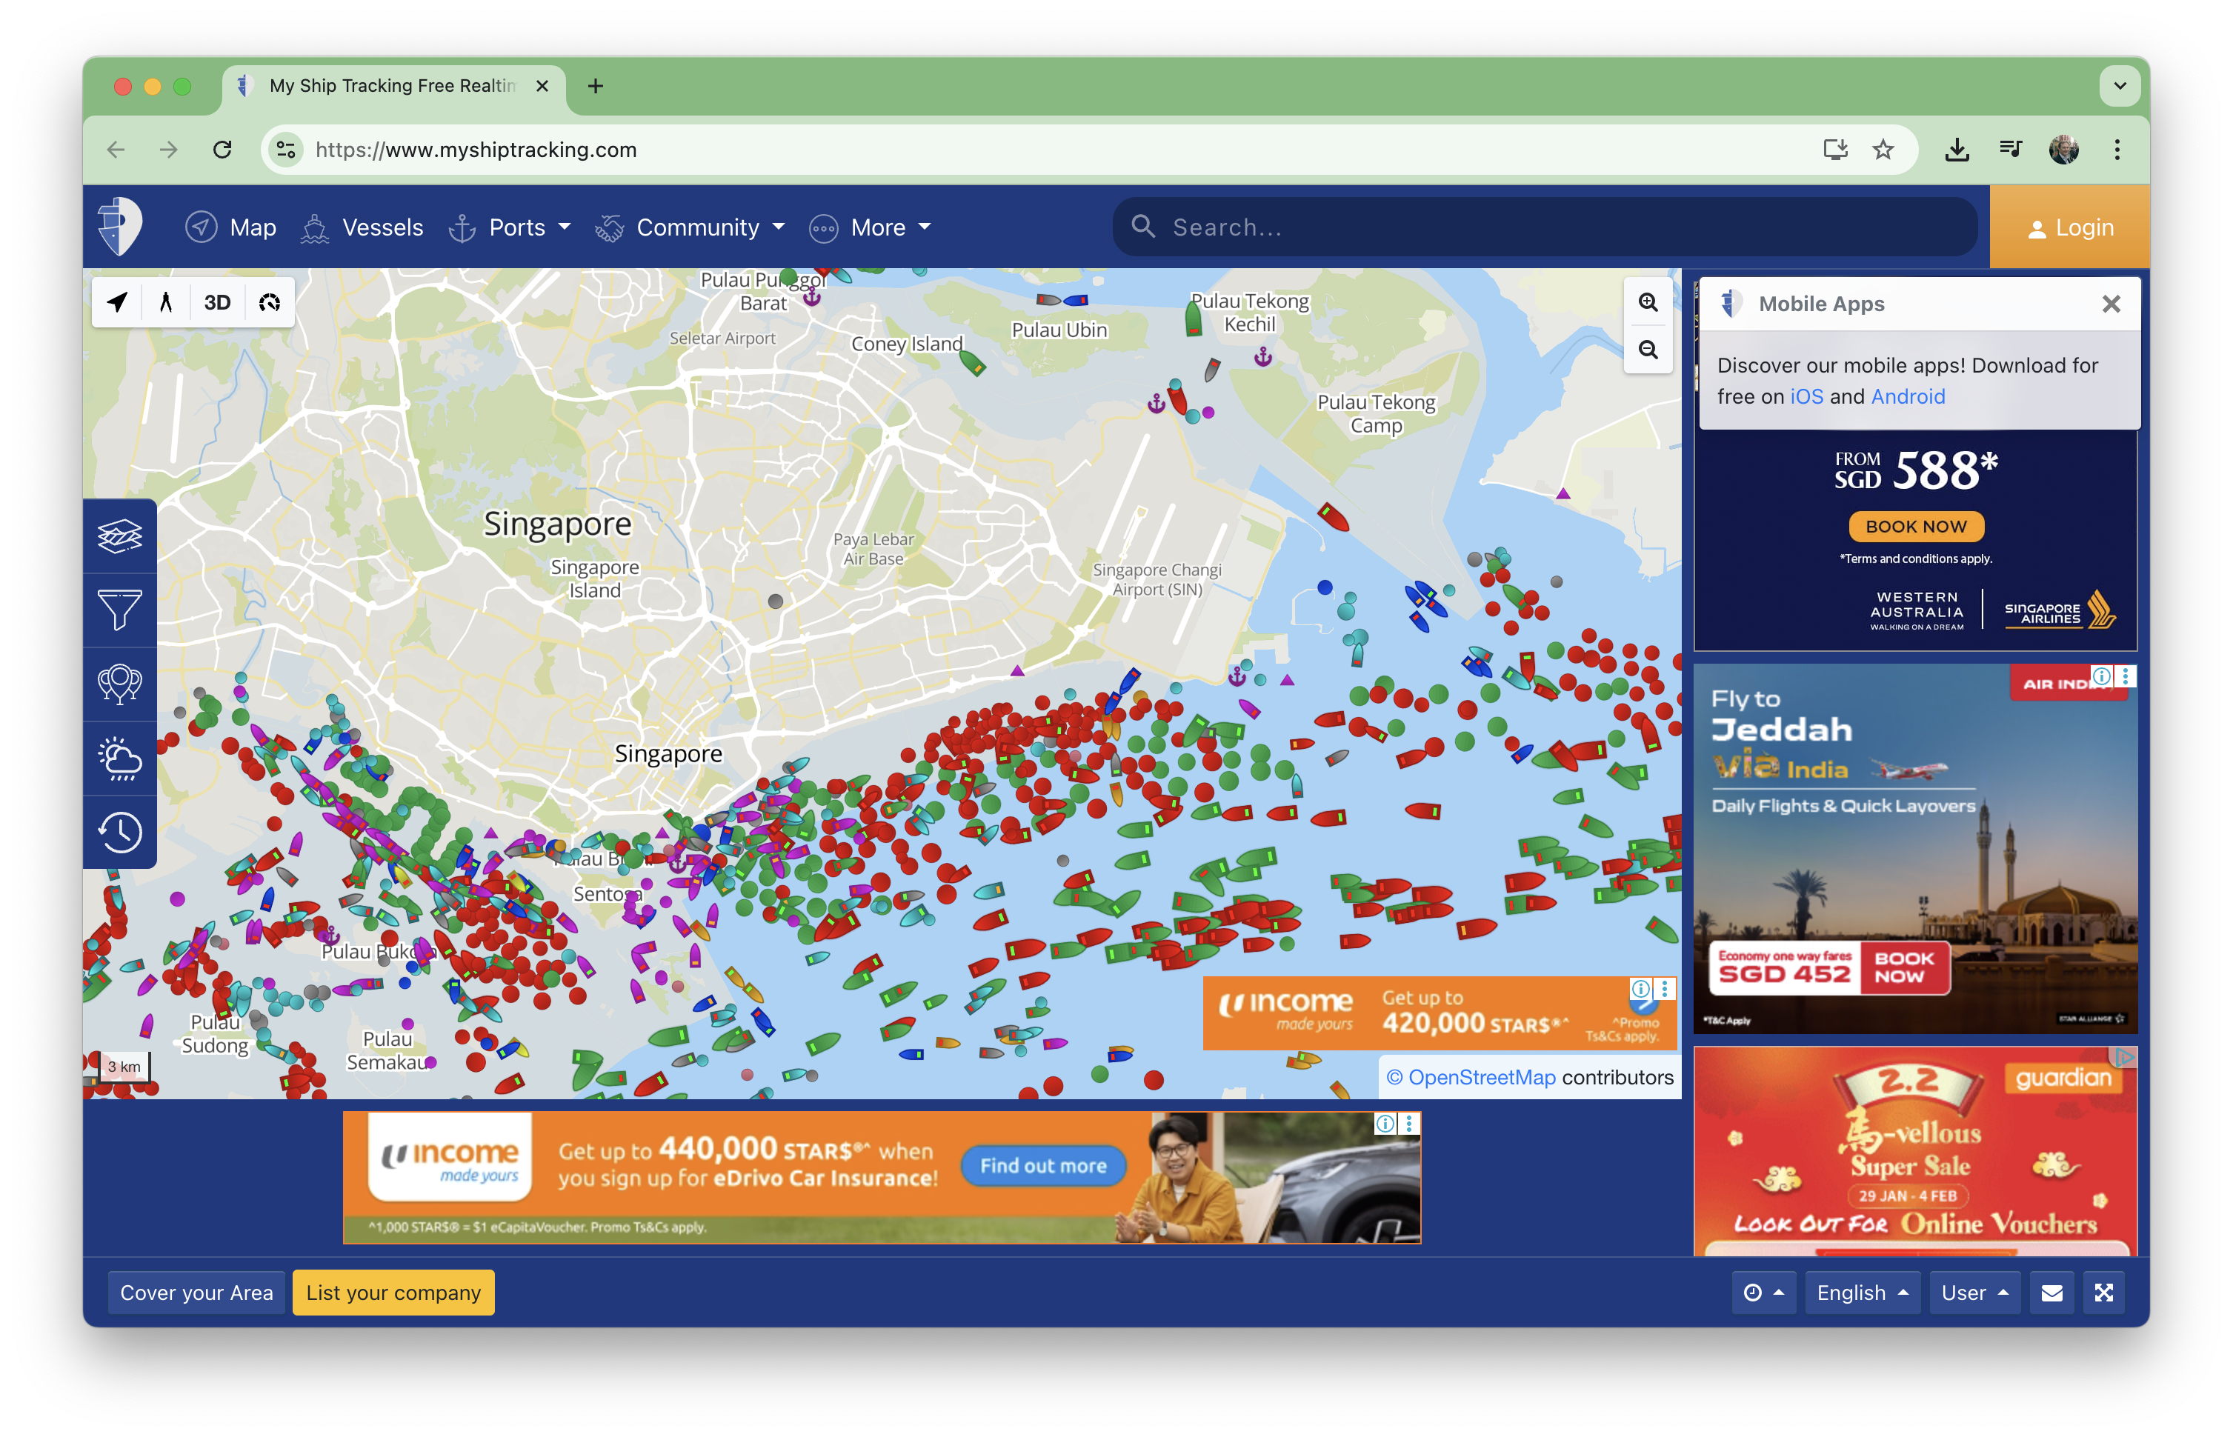Open the map layers panel
This screenshot has height=1437, width=2233.
tap(120, 535)
